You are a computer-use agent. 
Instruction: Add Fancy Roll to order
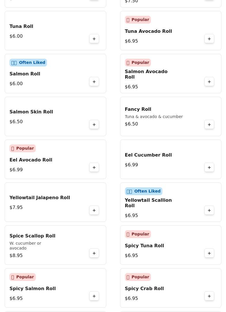click(x=209, y=125)
